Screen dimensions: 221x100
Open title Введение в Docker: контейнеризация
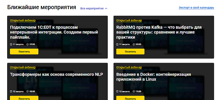pos(154,77)
